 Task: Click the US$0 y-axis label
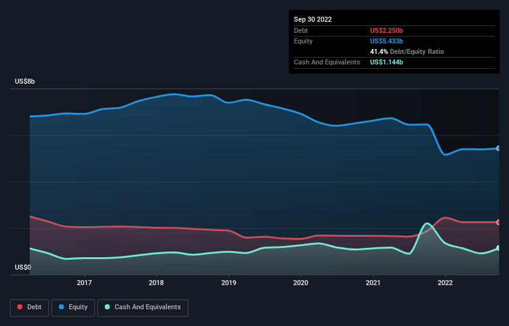click(x=23, y=267)
